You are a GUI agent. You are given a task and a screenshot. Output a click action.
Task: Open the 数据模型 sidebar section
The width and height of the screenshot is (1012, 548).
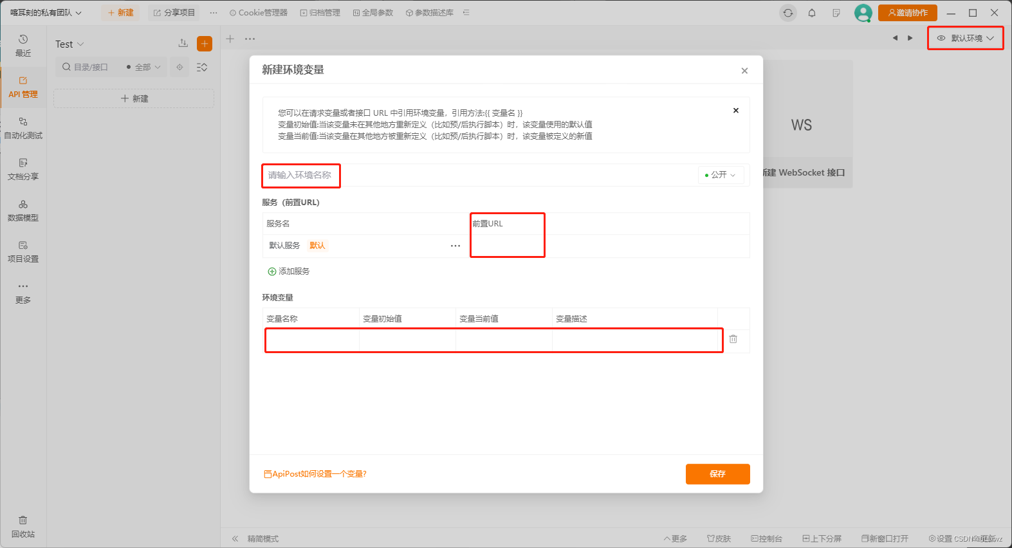(x=23, y=210)
